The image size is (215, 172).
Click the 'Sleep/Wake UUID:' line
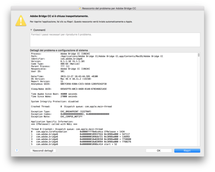[69, 89]
